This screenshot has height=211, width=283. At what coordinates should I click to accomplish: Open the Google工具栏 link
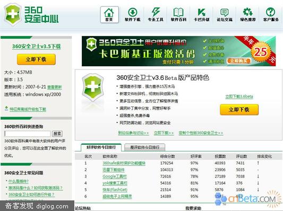coord(115,177)
